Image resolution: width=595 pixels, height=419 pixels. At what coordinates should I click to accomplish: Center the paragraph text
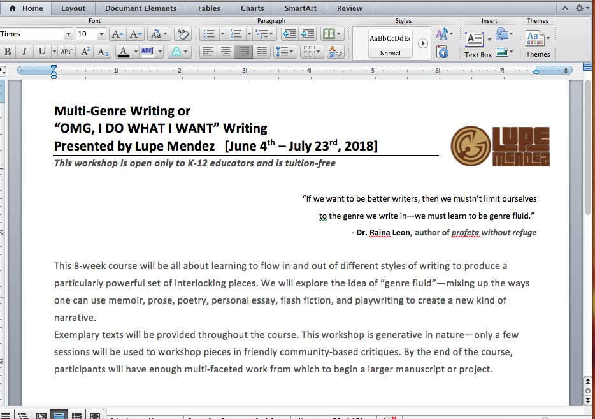pos(226,52)
